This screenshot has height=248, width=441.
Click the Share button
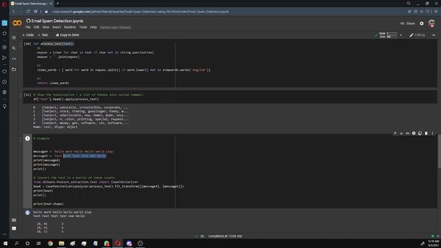point(407,23)
